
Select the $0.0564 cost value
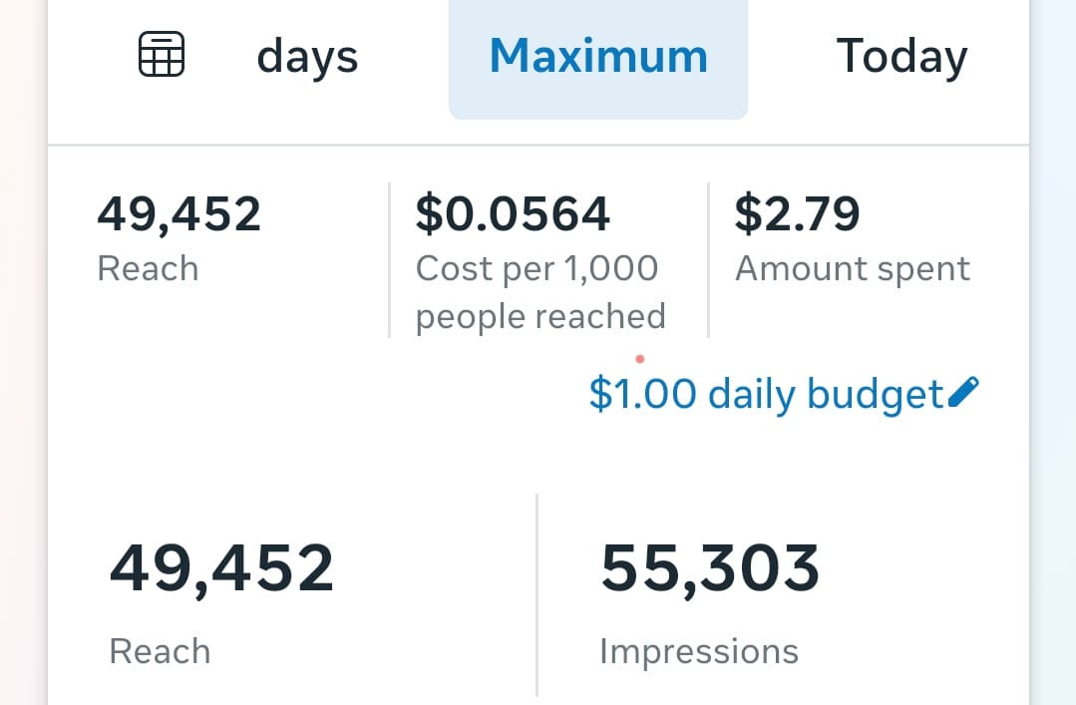pyautogui.click(x=513, y=214)
